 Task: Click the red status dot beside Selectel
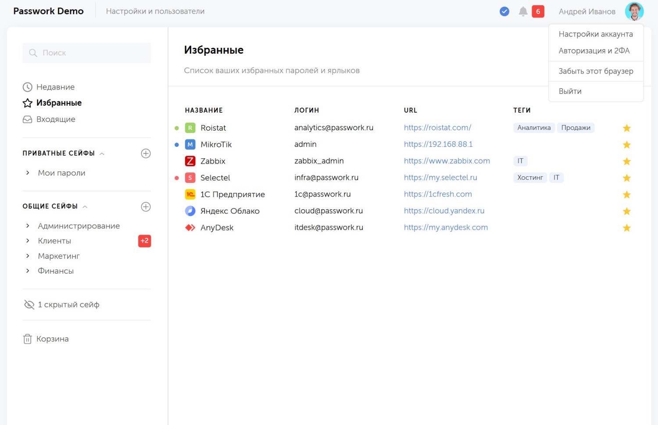point(177,178)
